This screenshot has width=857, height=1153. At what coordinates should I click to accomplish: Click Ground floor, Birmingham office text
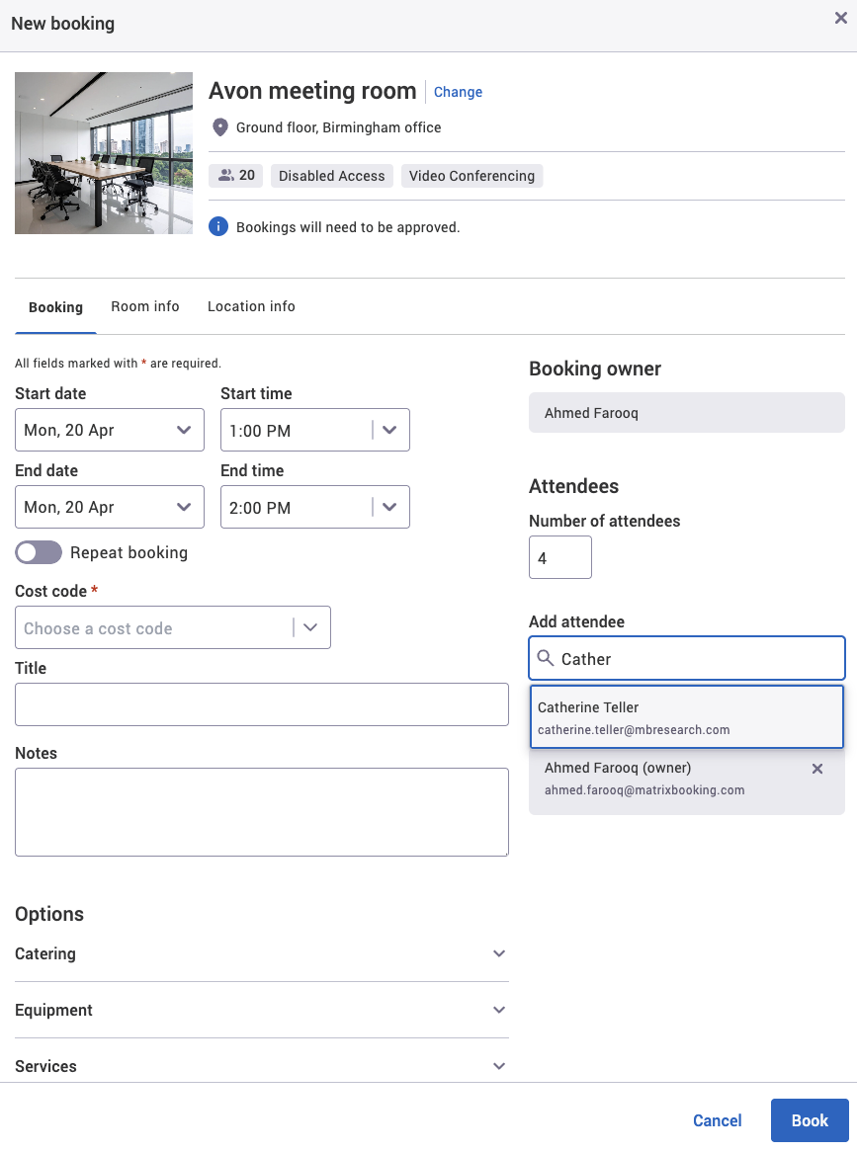[338, 127]
